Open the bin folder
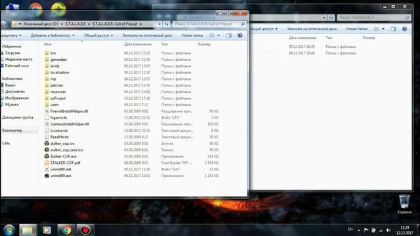This screenshot has height=236, width=420. coord(53,53)
